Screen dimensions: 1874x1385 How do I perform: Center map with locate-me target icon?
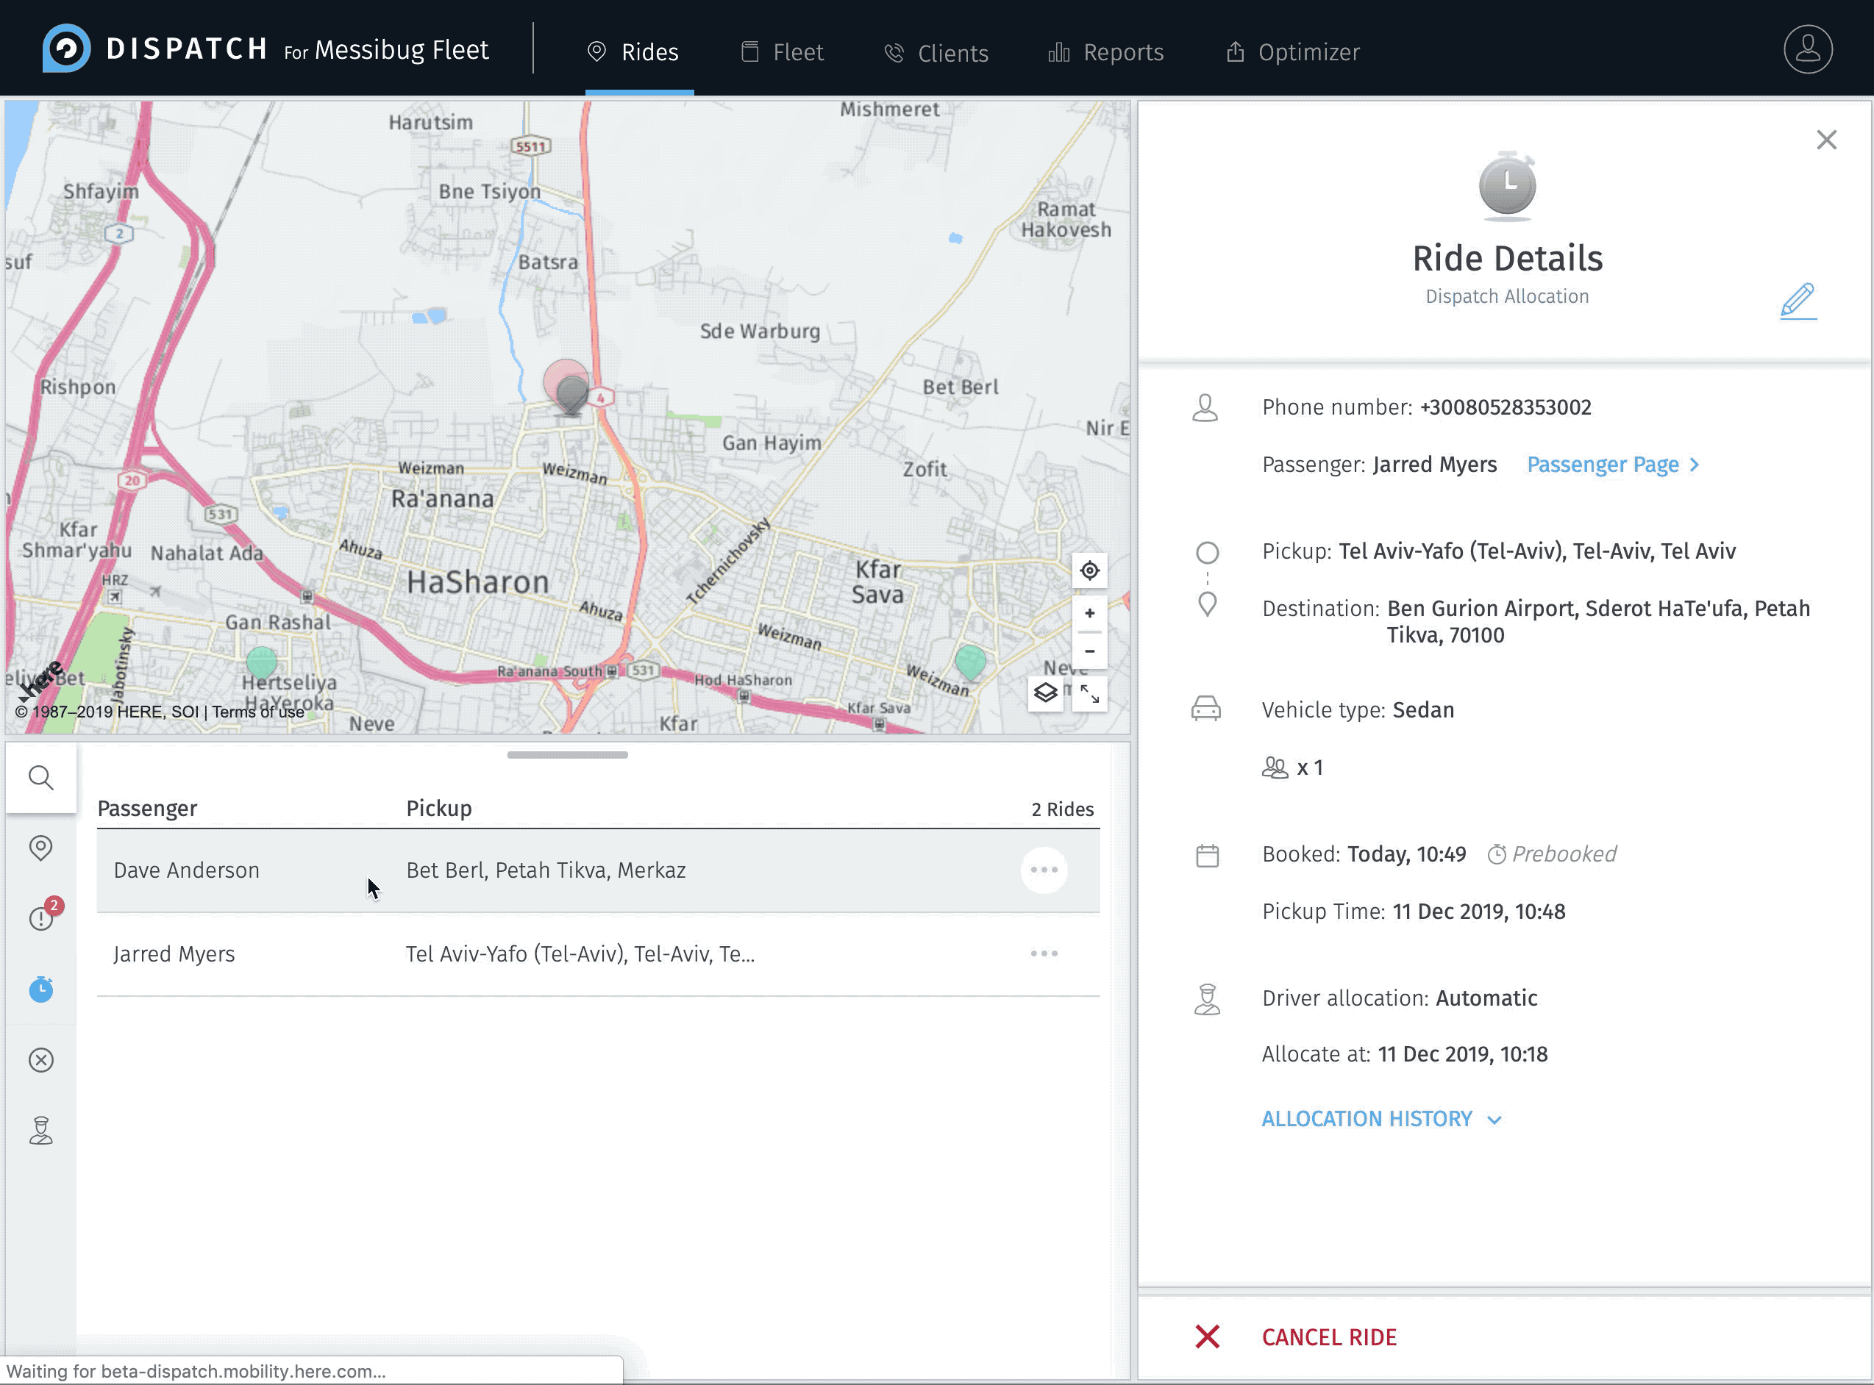(x=1089, y=571)
